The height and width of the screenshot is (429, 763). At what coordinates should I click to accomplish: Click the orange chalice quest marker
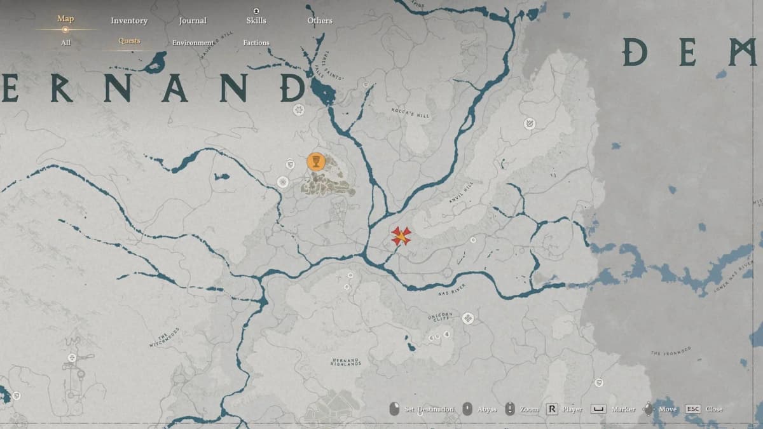pyautogui.click(x=315, y=161)
